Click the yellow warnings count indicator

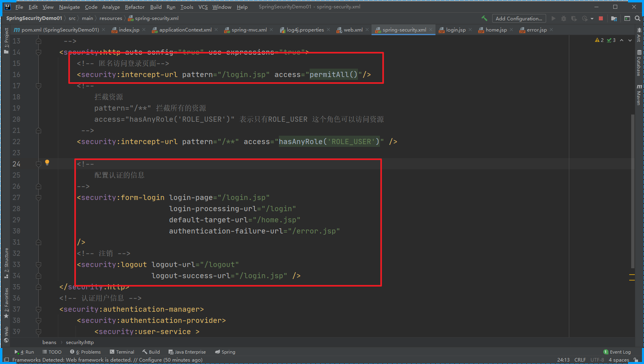click(599, 40)
